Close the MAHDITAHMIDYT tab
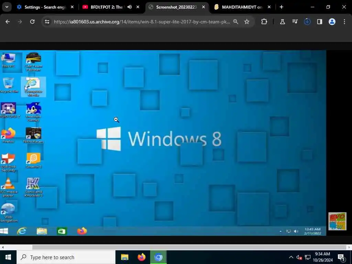Image resolution: width=352 pixels, height=264 pixels. (x=269, y=7)
